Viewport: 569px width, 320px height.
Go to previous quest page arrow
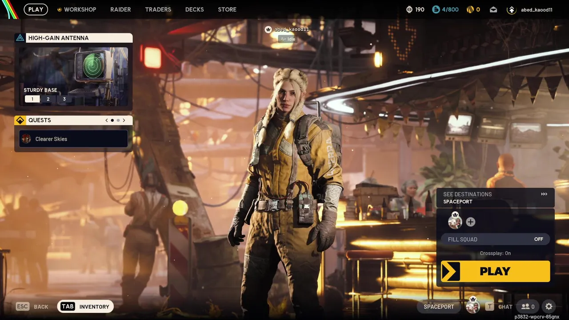pyautogui.click(x=107, y=120)
